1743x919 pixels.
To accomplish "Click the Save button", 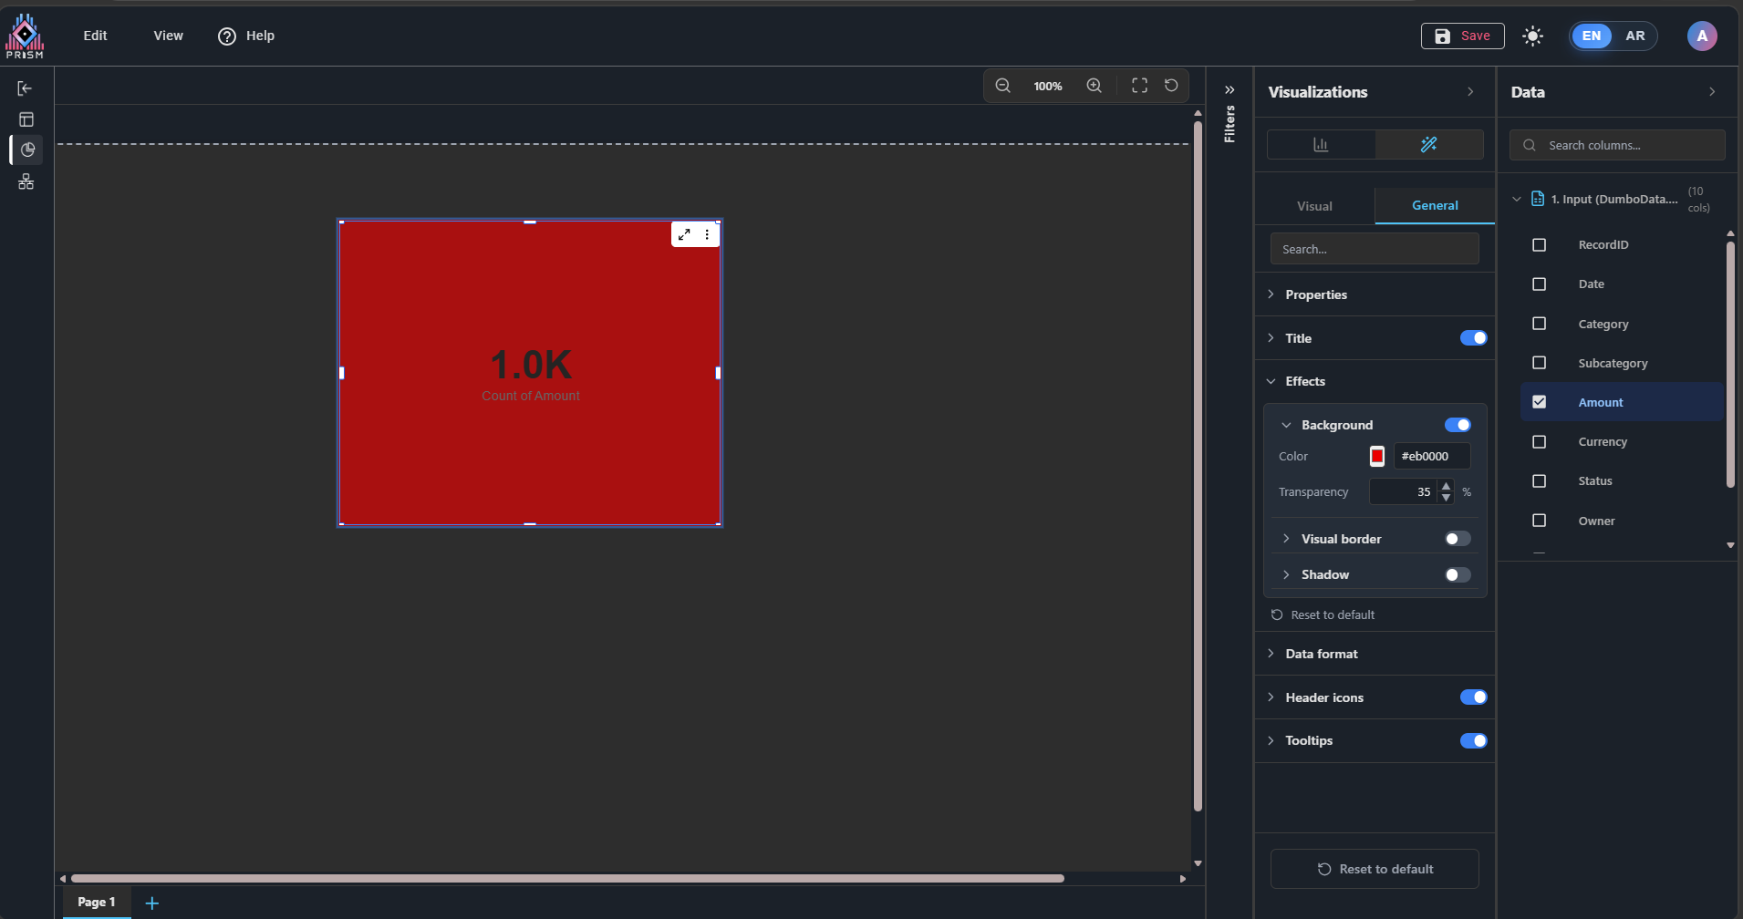I will [x=1462, y=36].
